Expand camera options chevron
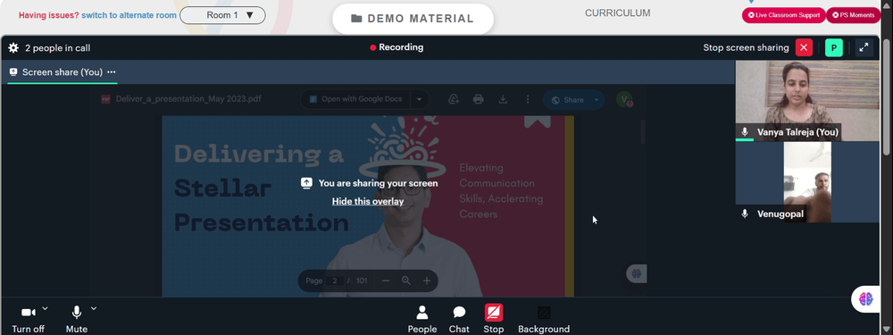The image size is (893, 335). (45, 309)
